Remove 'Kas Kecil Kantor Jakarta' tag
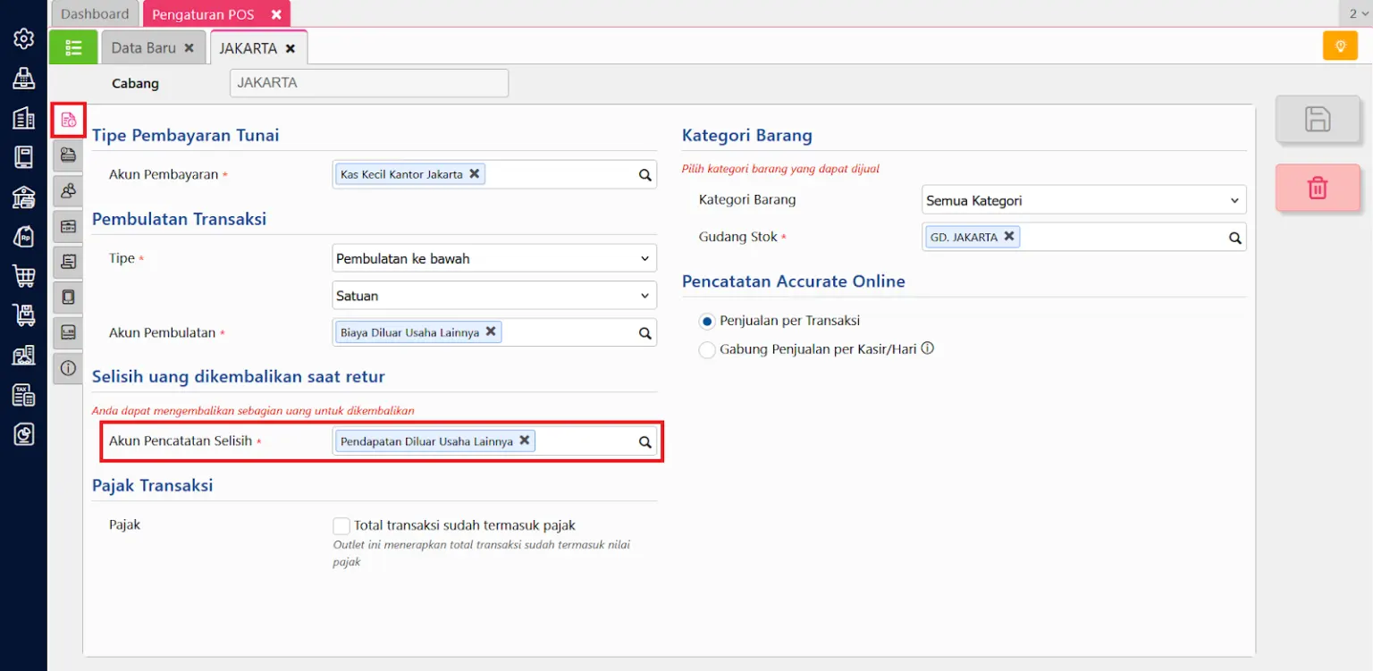1373x671 pixels. point(475,173)
